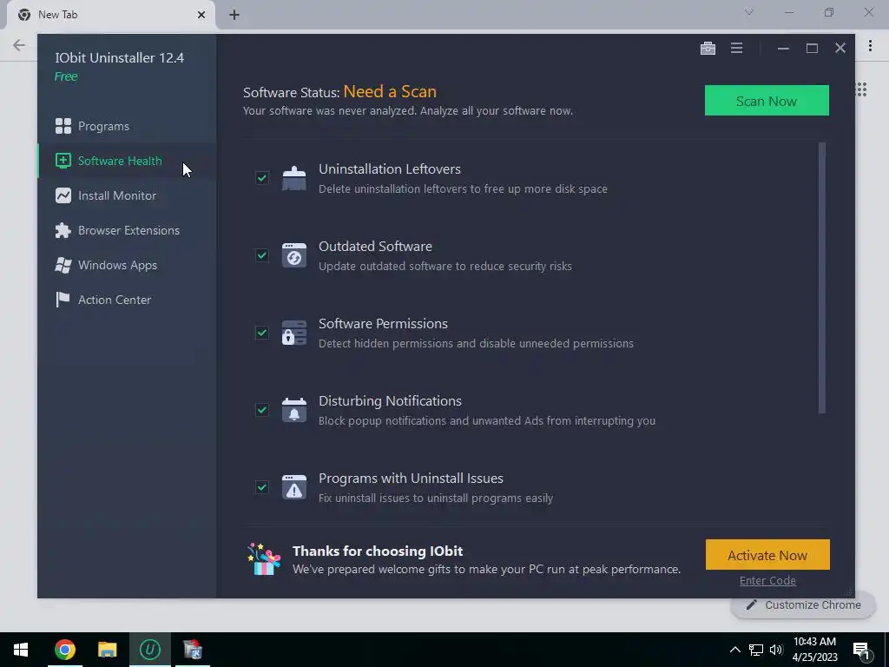Open Chrome from the taskbar

pyautogui.click(x=64, y=650)
